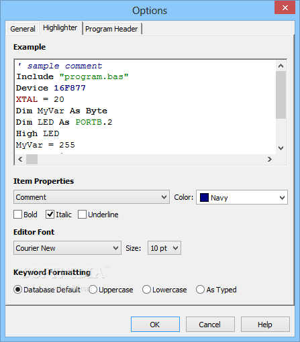Image resolution: width=300 pixels, height=342 pixels.
Task: Click the PORTB.2 text in example
Action: 94,122
